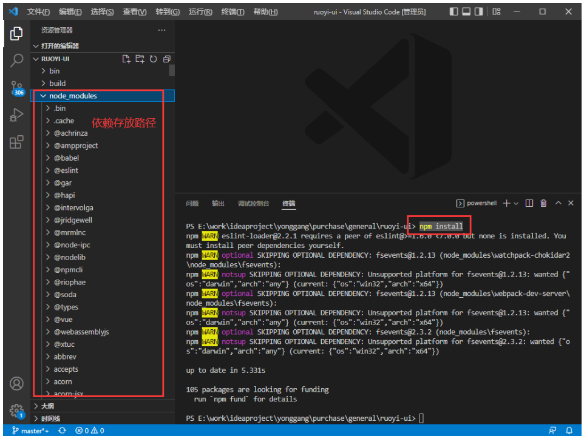The height and width of the screenshot is (436, 584).
Task: Select the @webassemblyjs folder
Action: click(103, 332)
